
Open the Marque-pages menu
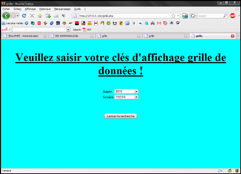[x=62, y=9]
